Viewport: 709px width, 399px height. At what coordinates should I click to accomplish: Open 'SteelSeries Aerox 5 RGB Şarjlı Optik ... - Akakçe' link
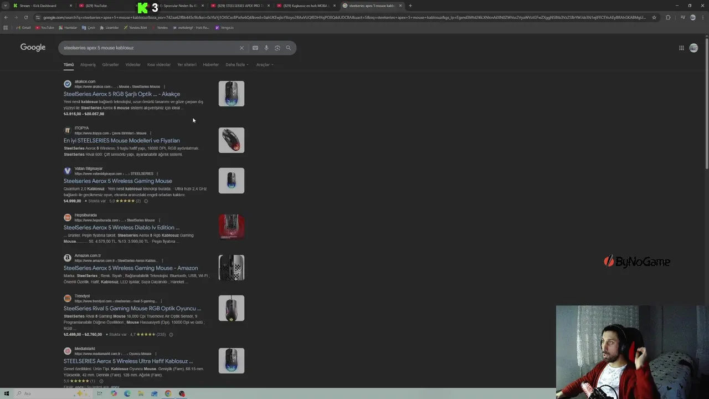tap(122, 94)
